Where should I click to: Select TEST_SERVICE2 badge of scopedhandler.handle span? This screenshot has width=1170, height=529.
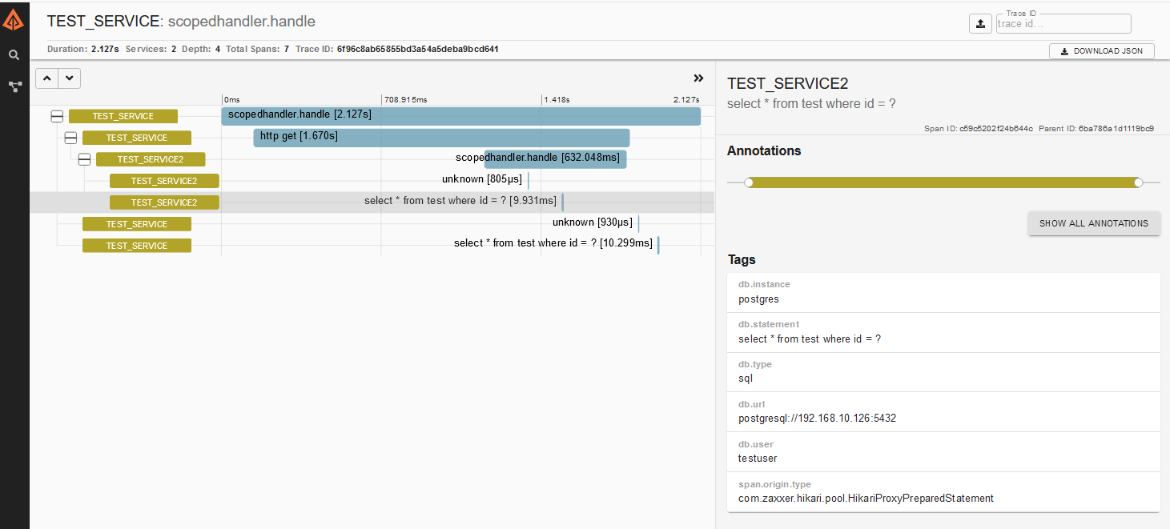point(151,159)
